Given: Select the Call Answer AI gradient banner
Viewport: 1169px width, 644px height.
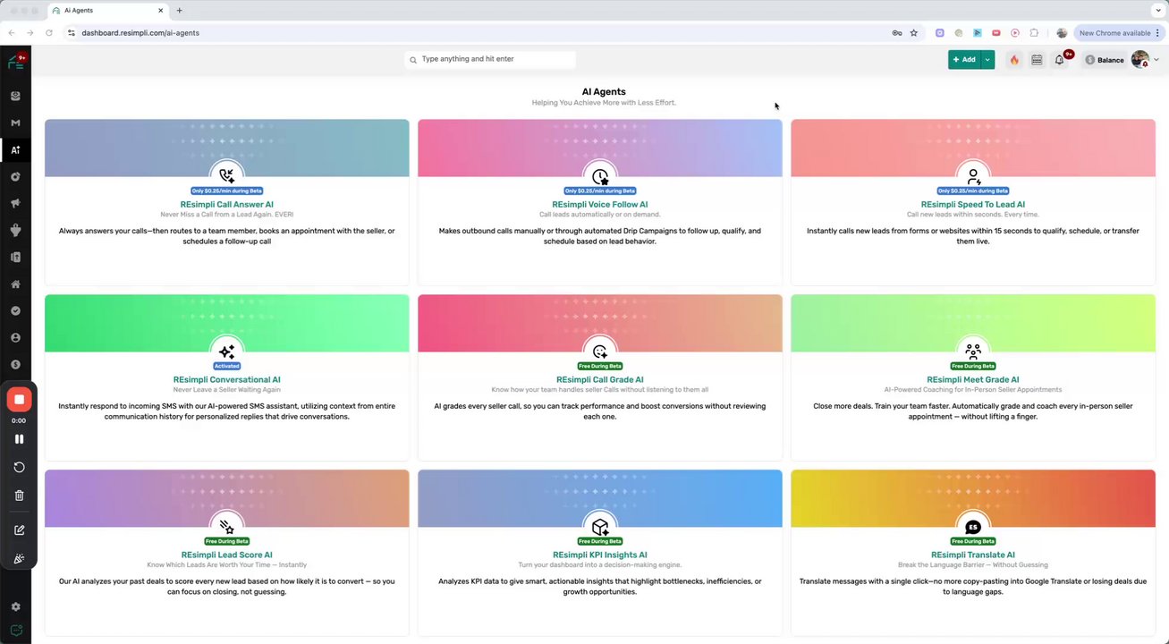Looking at the screenshot, I should [x=226, y=148].
